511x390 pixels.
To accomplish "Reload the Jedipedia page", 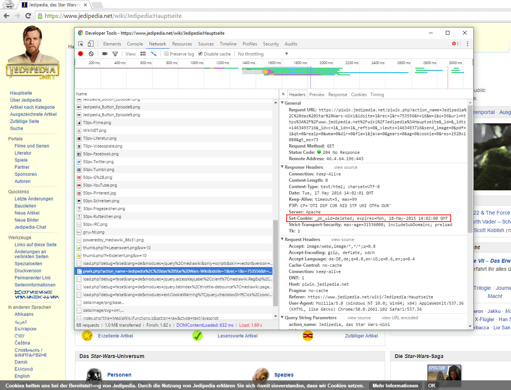I will point(28,16).
